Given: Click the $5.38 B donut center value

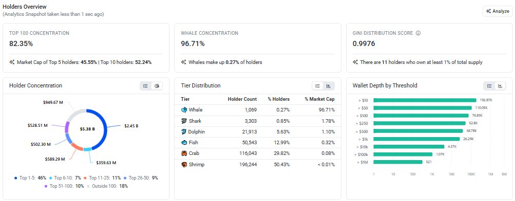Looking at the screenshot, I should pyautogui.click(x=87, y=129).
